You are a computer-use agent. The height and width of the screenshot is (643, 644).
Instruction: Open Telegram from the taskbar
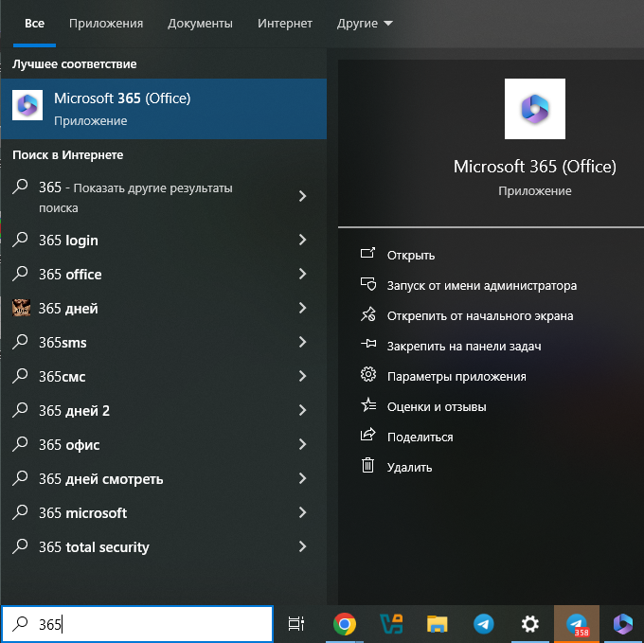click(484, 624)
